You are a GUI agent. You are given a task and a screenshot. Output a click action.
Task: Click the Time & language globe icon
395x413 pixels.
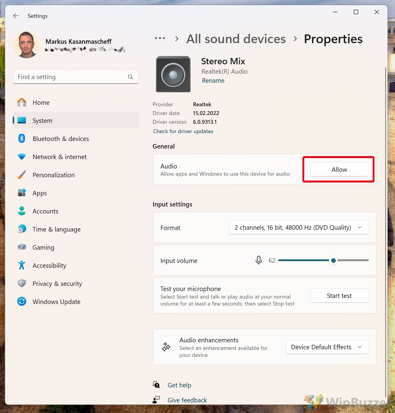point(22,229)
